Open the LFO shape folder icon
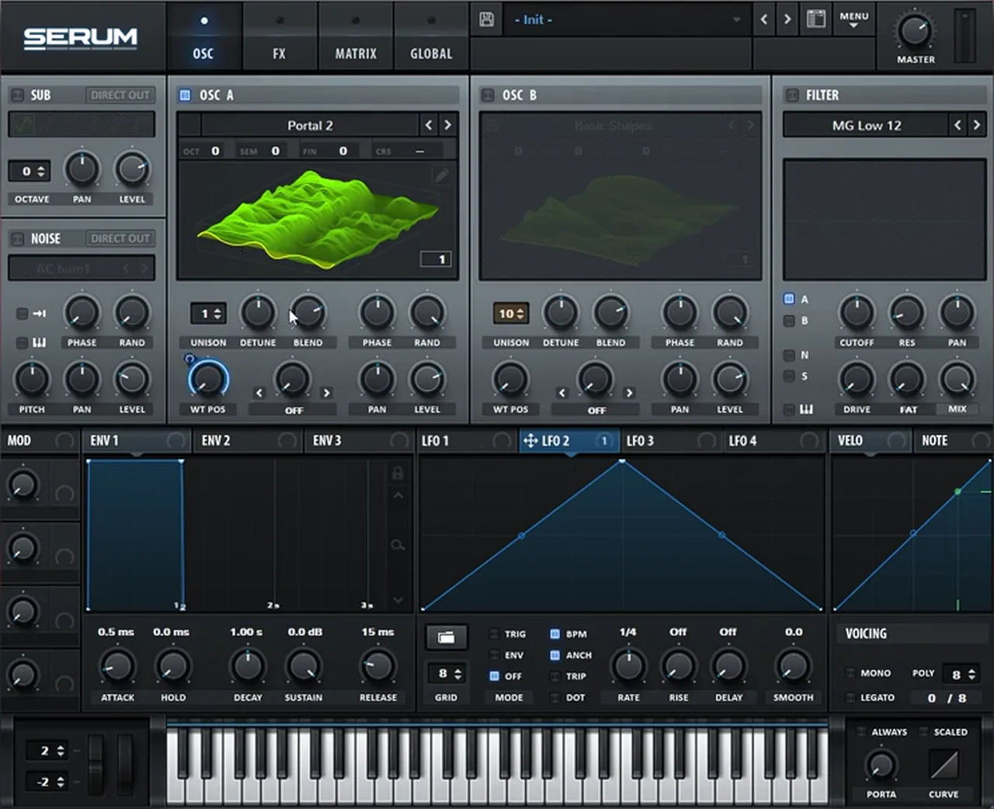Image resolution: width=994 pixels, height=809 pixels. [x=446, y=637]
